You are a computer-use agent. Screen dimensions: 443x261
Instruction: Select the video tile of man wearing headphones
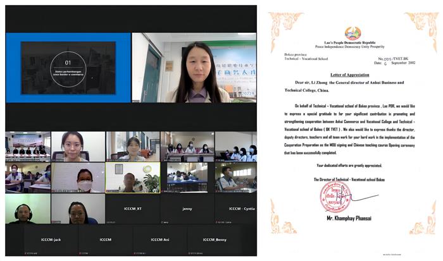coord(27,209)
